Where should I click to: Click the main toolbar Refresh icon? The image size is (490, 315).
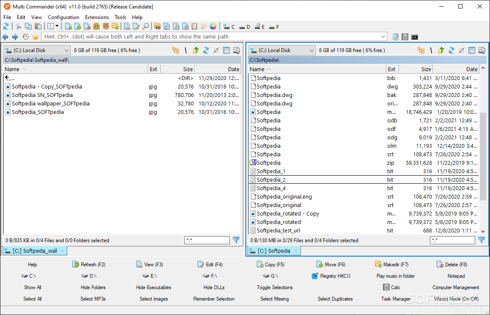point(6,27)
